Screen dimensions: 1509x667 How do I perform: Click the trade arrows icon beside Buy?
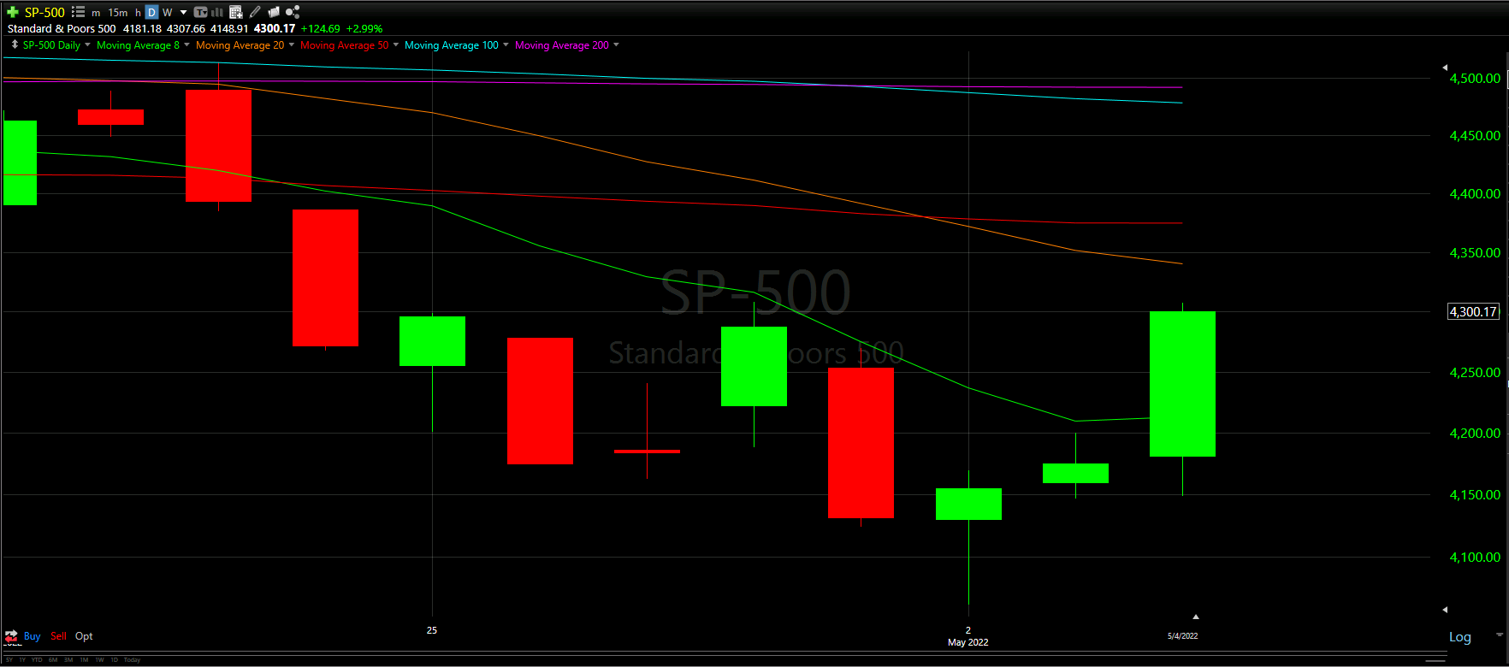point(11,636)
